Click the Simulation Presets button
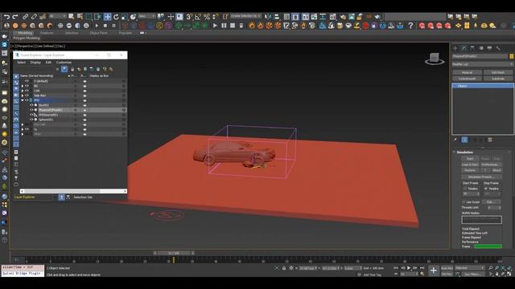The image size is (515, 289). tap(481, 177)
